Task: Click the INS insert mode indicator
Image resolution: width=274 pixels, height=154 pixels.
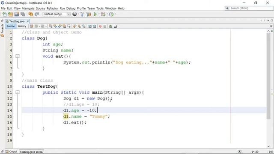Action: point(271,151)
